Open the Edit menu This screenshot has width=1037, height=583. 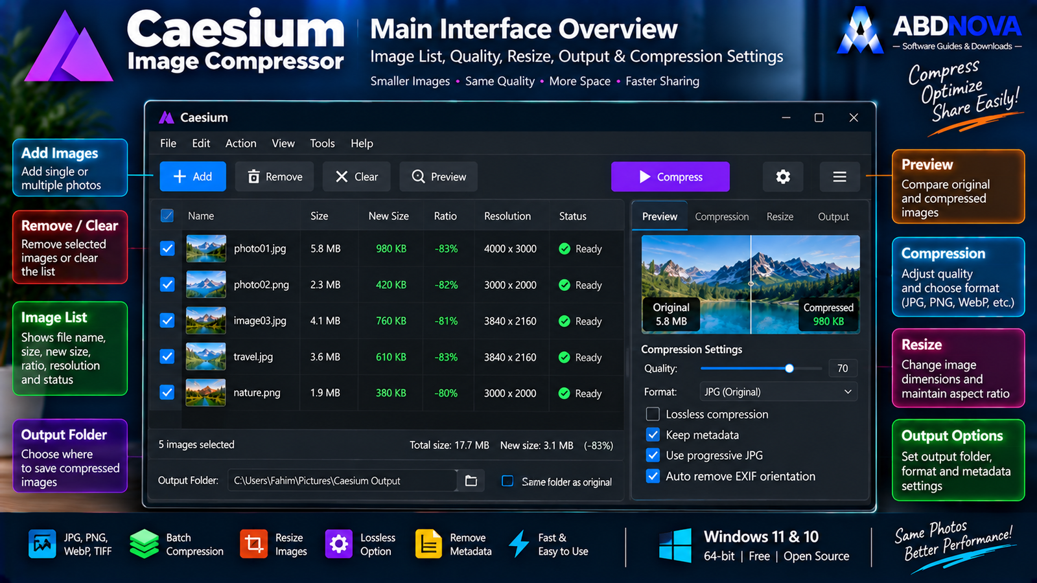pyautogui.click(x=201, y=143)
